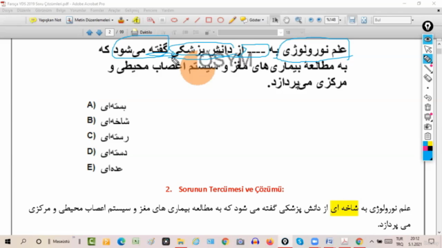Go to previous page with up arrow
This screenshot has width=442, height=248.
pos(90,32)
